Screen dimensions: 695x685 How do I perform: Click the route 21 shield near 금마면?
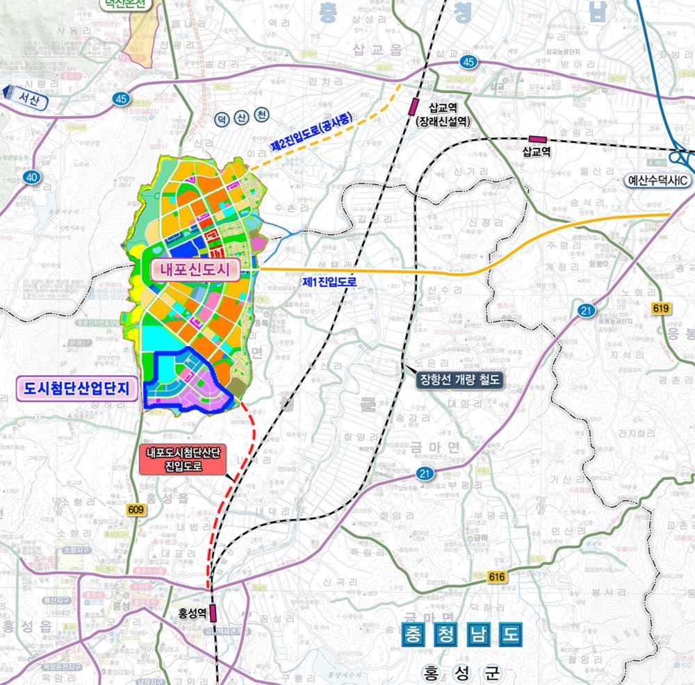tap(425, 474)
